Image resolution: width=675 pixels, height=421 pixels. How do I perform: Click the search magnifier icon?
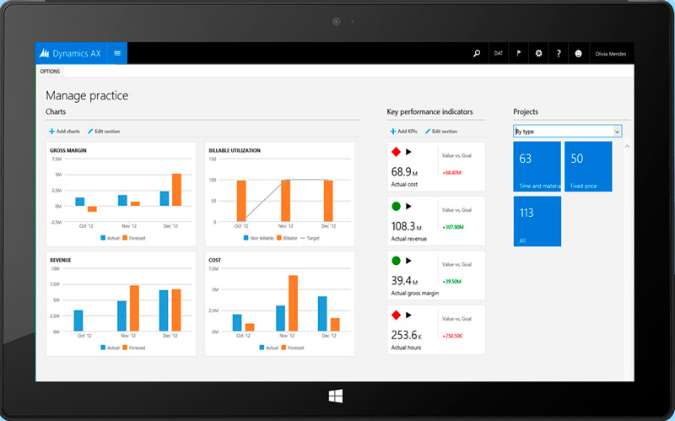[x=477, y=53]
